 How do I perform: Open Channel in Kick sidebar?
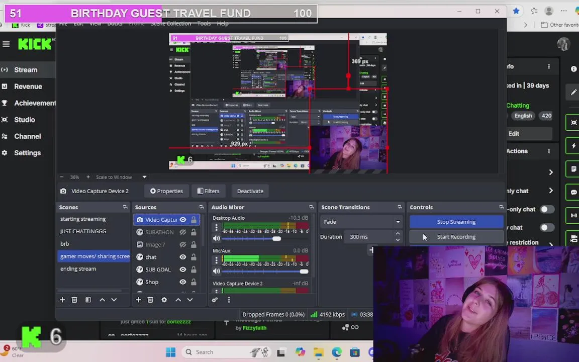(28, 136)
